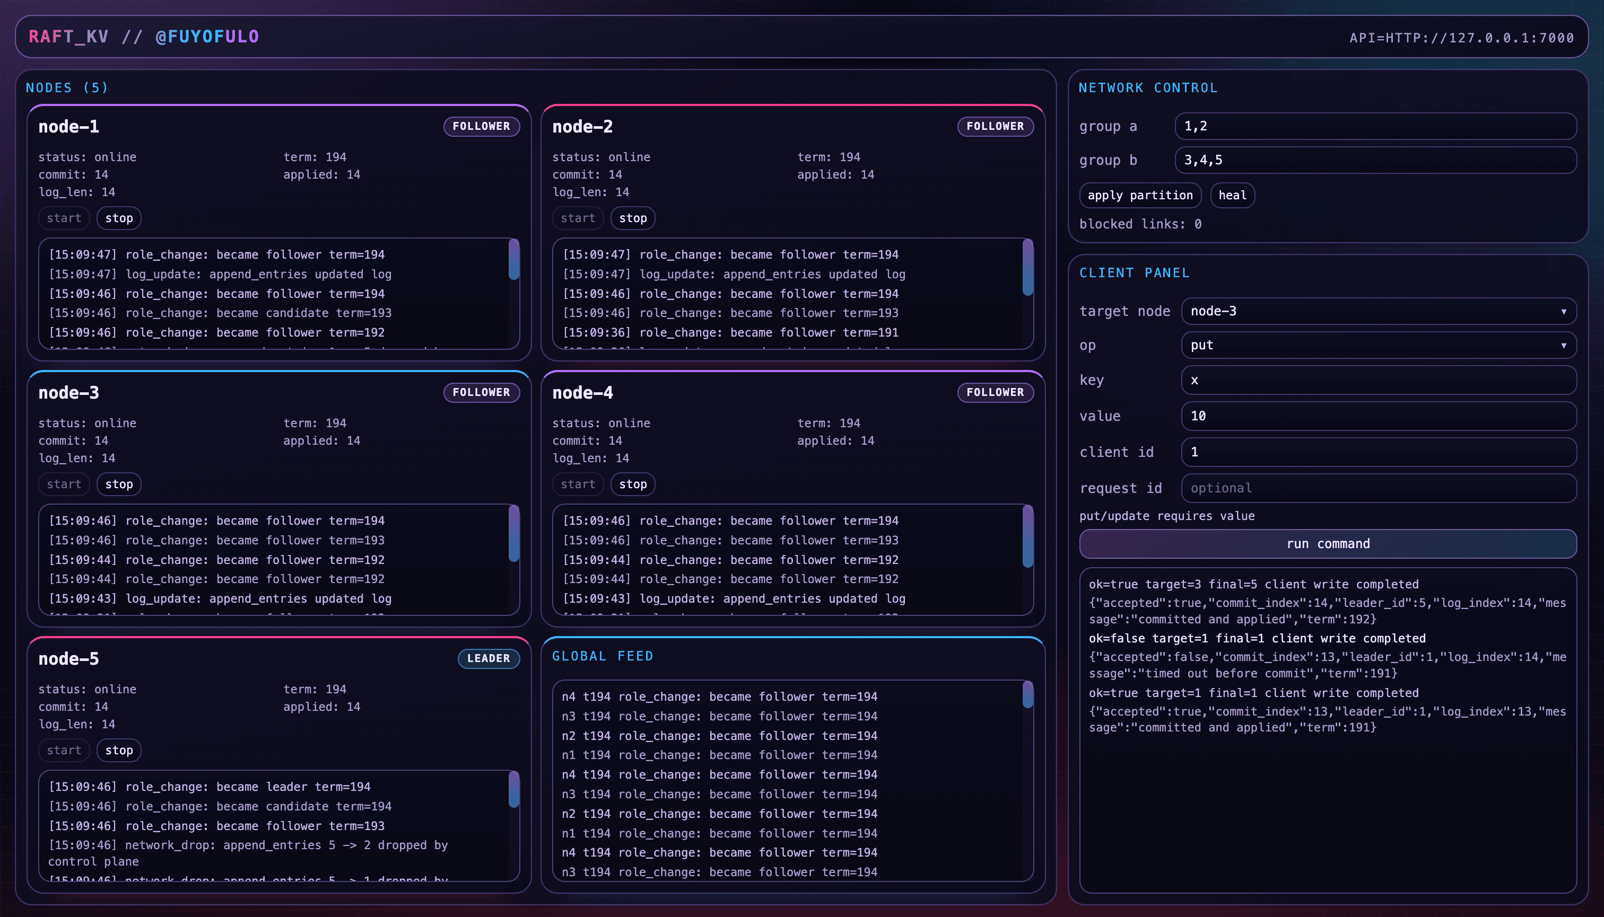Image resolution: width=1604 pixels, height=917 pixels.
Task: Click the NODES (5) heading
Action: [x=67, y=87]
